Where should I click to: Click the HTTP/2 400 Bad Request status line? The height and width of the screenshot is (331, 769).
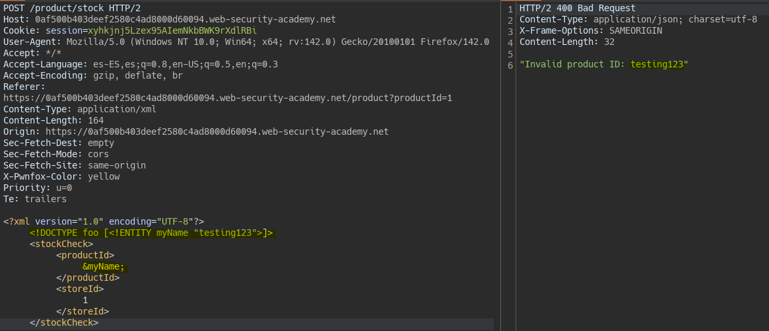tap(577, 9)
